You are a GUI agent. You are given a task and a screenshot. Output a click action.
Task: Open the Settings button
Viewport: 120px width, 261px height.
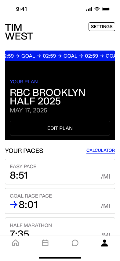[102, 27]
